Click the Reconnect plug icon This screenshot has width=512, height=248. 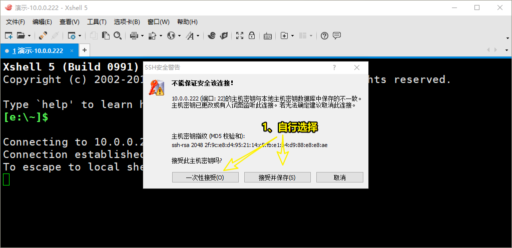click(x=43, y=35)
